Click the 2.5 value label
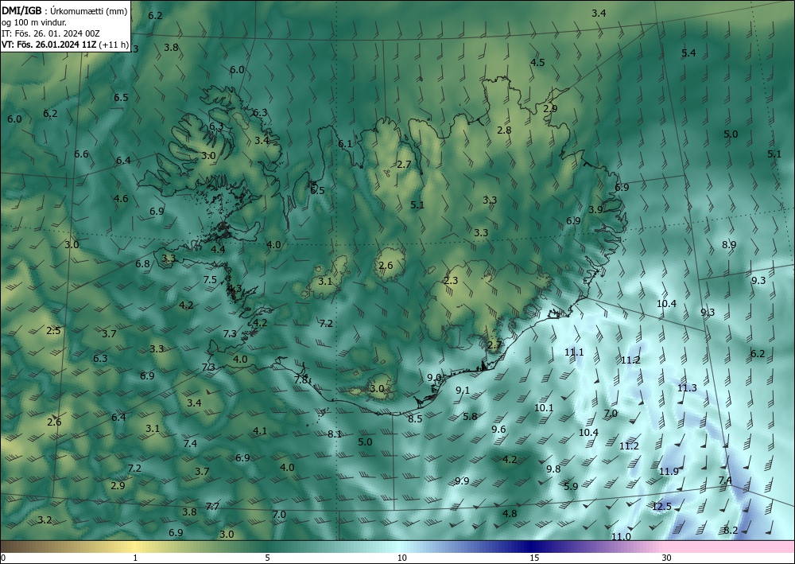795x564 pixels. tap(53, 330)
